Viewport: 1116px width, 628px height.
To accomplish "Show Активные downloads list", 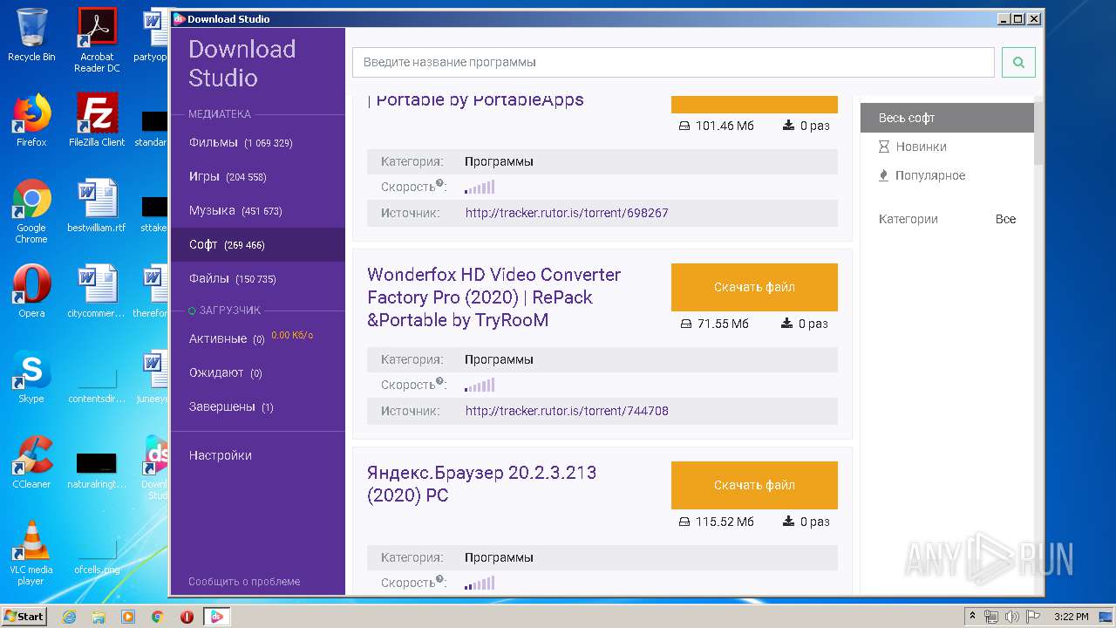I will tap(258, 338).
